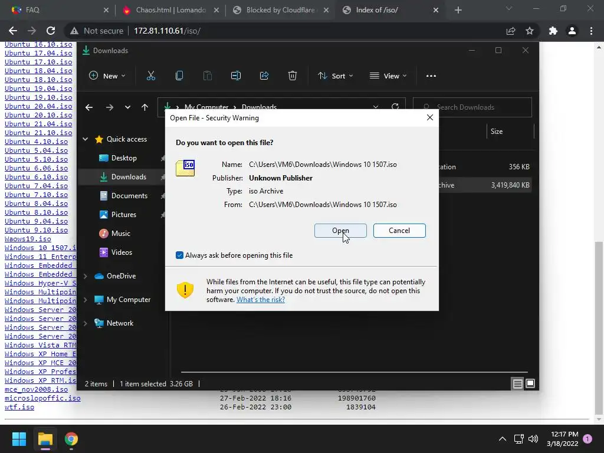This screenshot has width=604, height=453.
Task: Expand the My Computer tree node
Action: [85, 300]
